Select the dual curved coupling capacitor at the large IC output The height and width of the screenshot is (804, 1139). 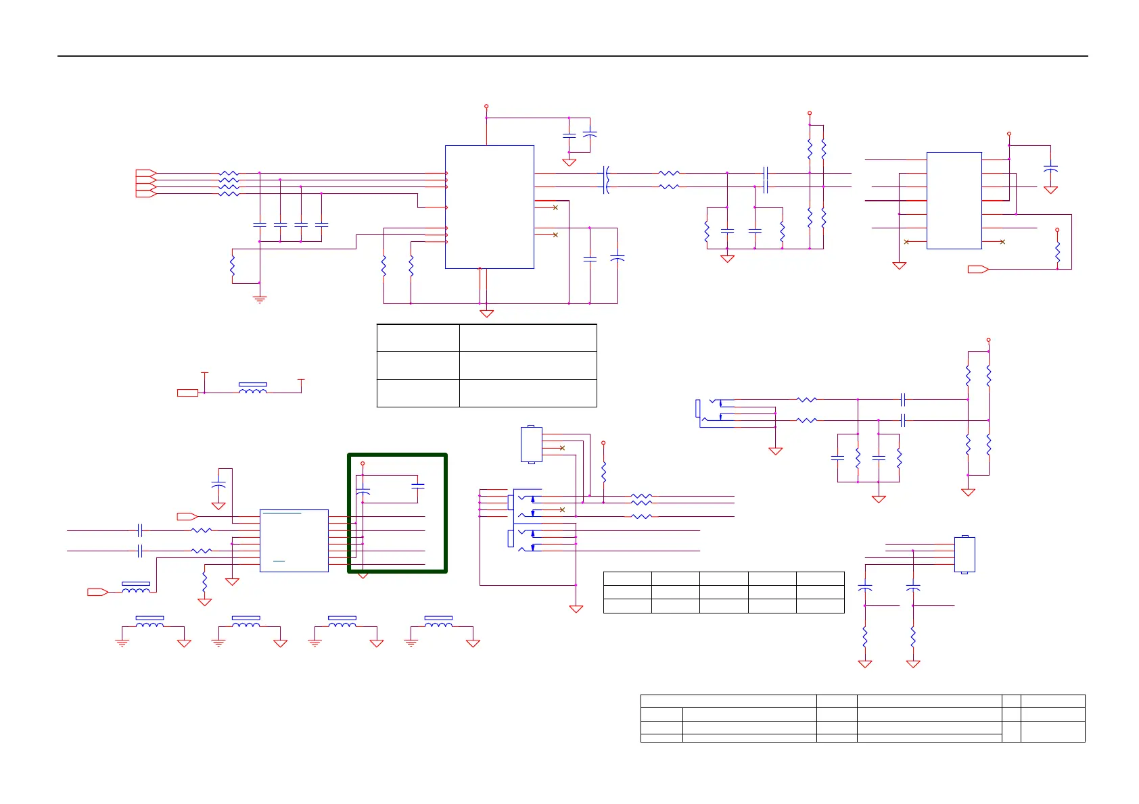tap(606, 180)
